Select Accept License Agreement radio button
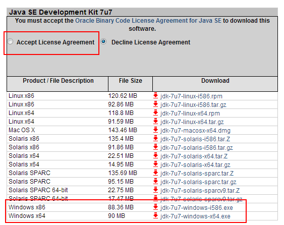The width and height of the screenshot is (284, 225). 10,41
